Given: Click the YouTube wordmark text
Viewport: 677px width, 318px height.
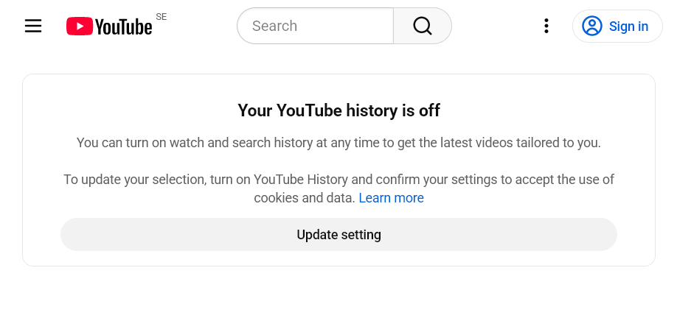Looking at the screenshot, I should point(123,27).
